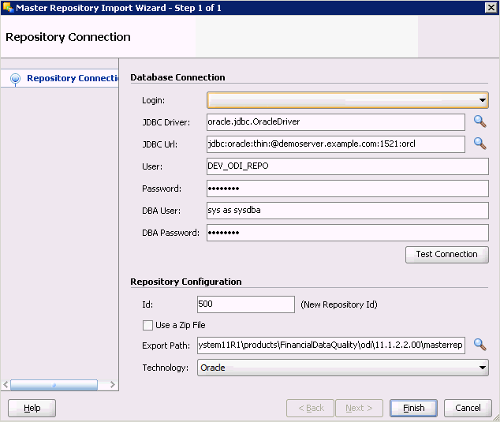Click the Export Path browse magnifier icon
Viewport: 500px width, 422px height.
point(479,345)
